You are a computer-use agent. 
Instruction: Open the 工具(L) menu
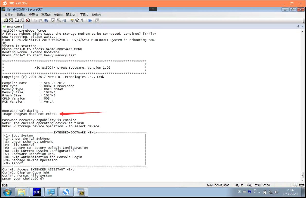pos(84,15)
